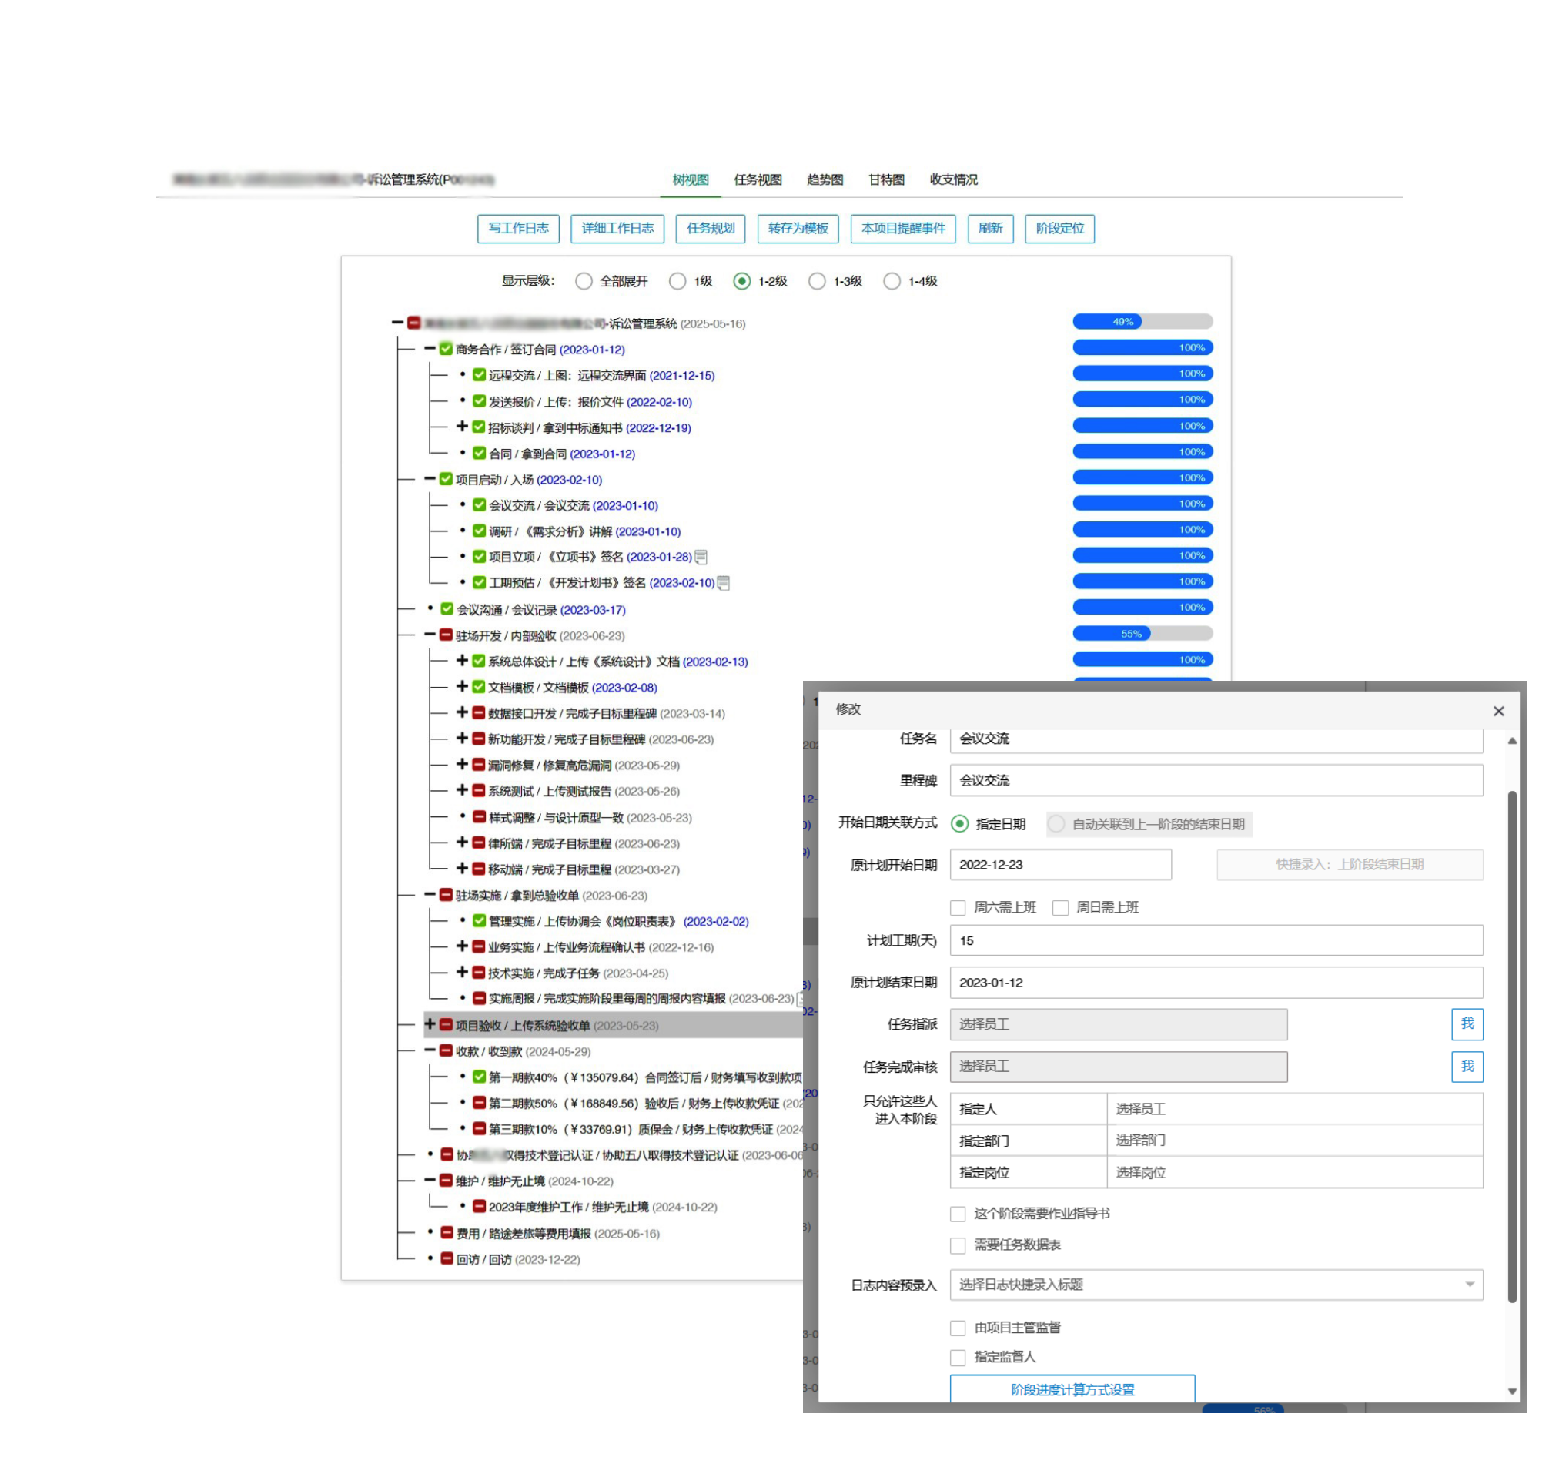Click red status icon of 回访 node

[447, 1259]
